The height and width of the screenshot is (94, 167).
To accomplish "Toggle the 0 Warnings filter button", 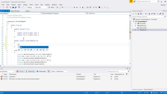I will (x=30, y=71).
